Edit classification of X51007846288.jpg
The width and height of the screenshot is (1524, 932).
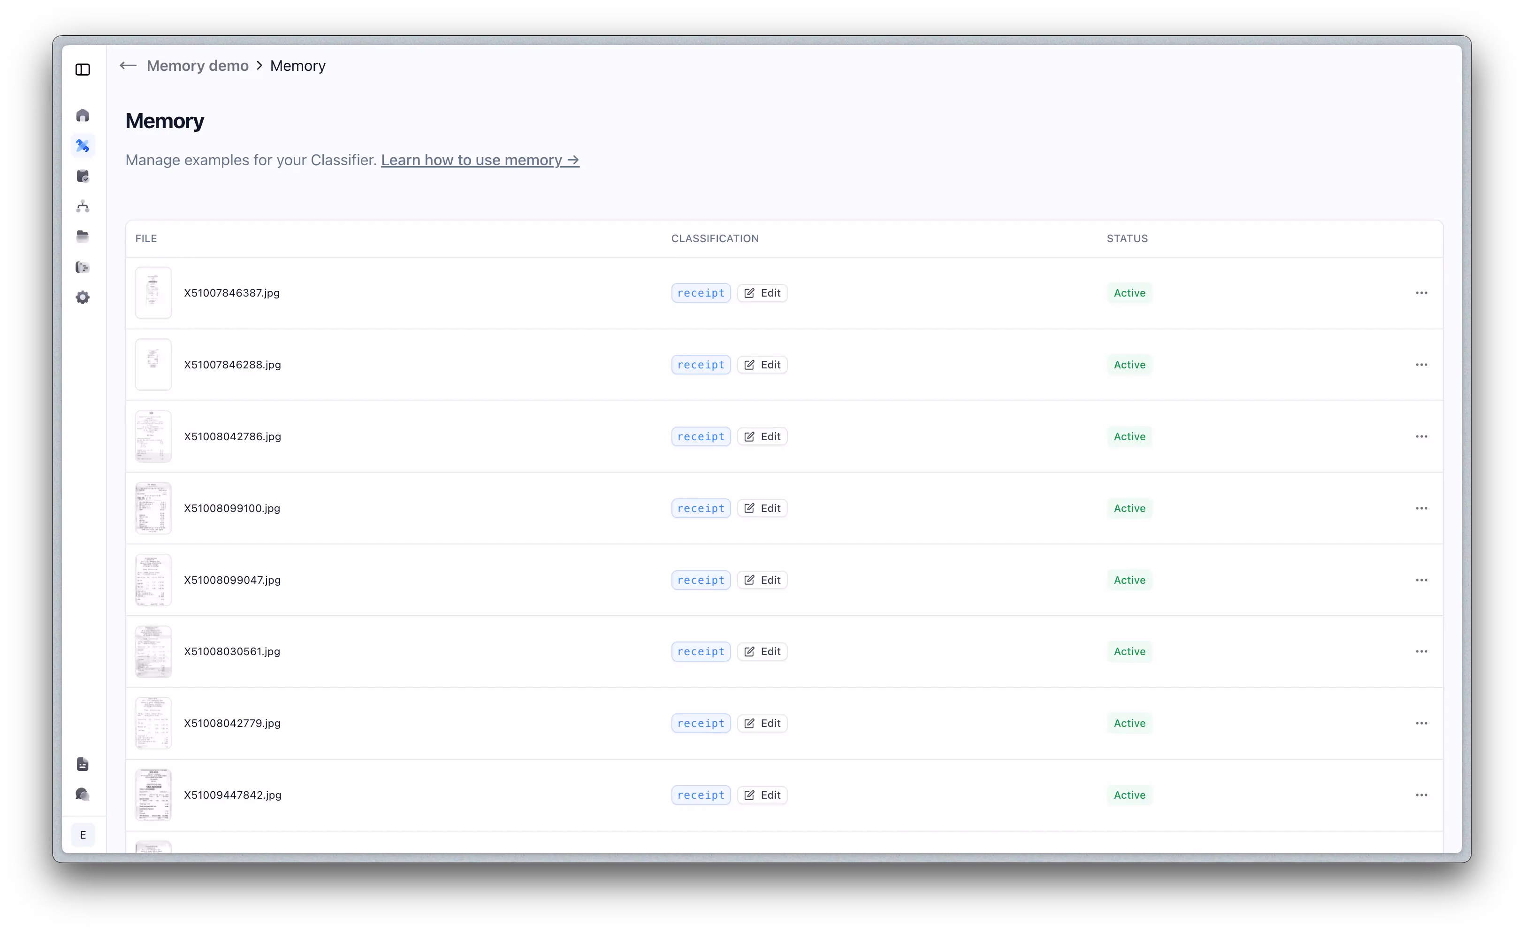pos(762,365)
